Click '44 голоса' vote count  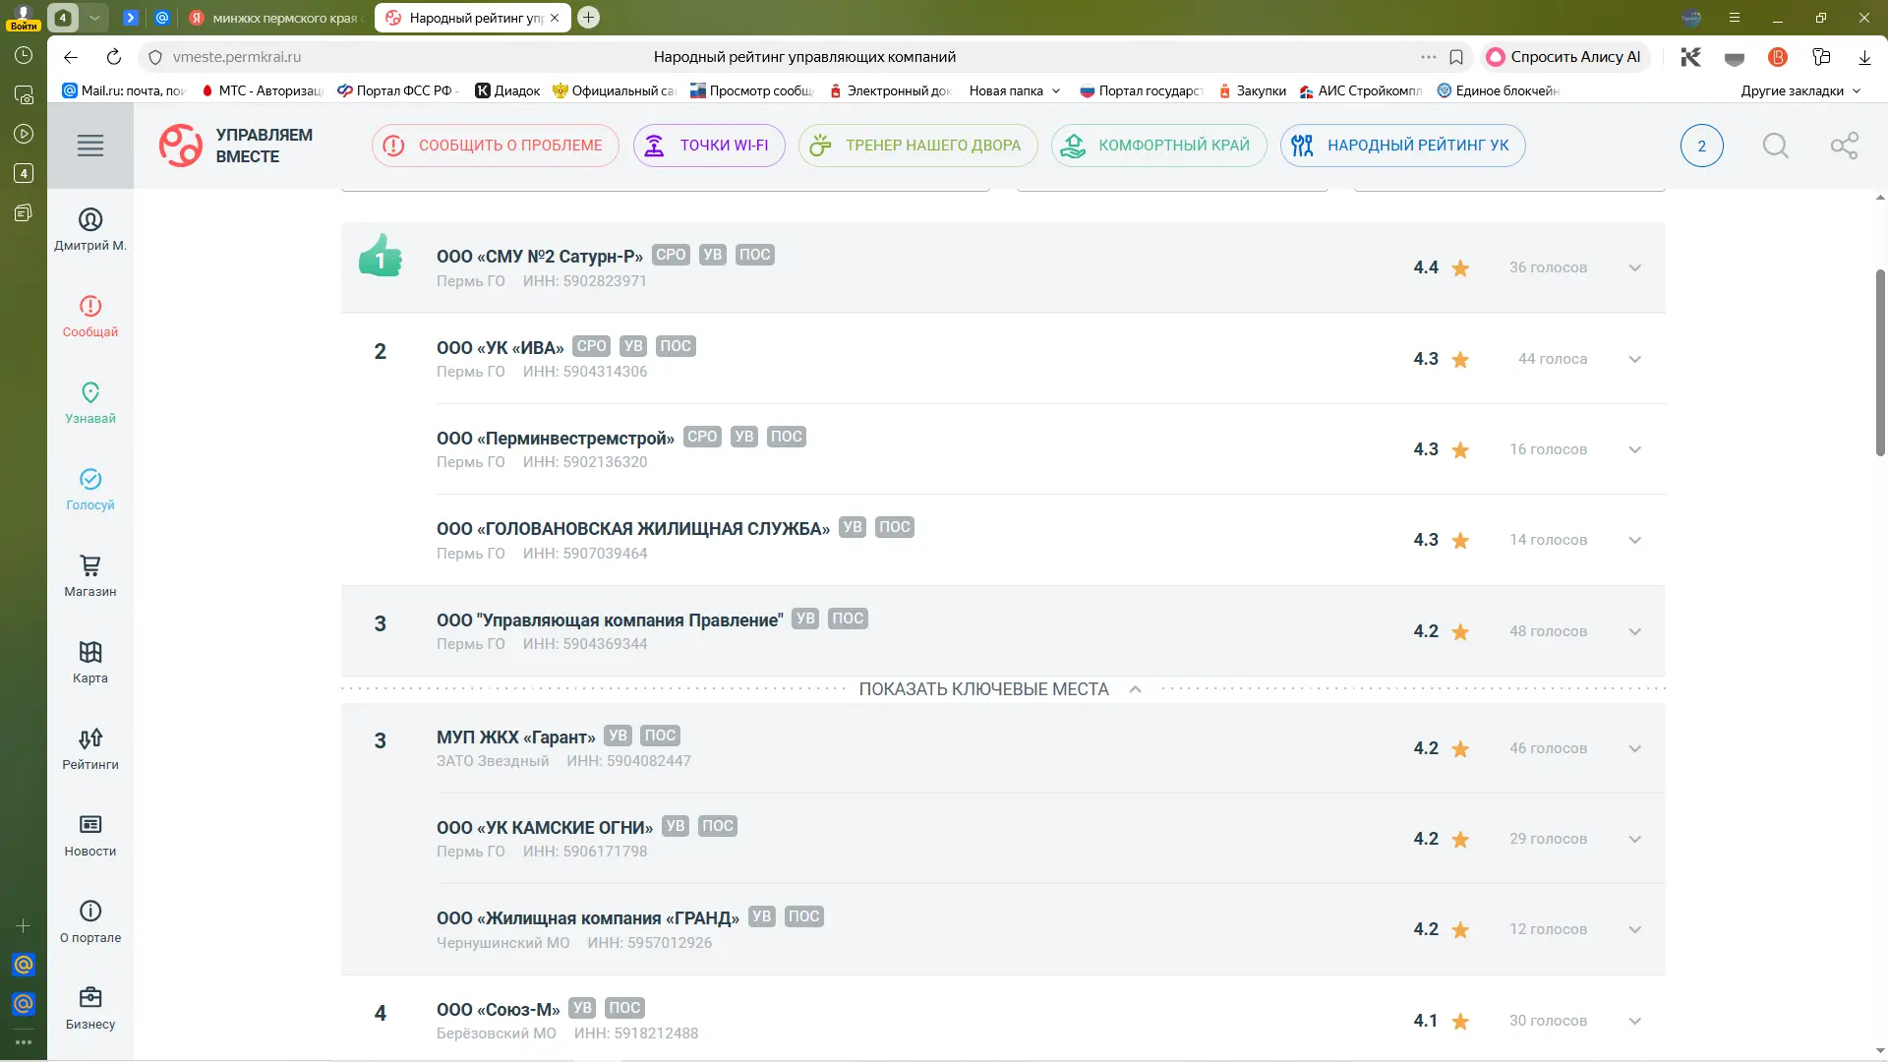pyautogui.click(x=1553, y=359)
